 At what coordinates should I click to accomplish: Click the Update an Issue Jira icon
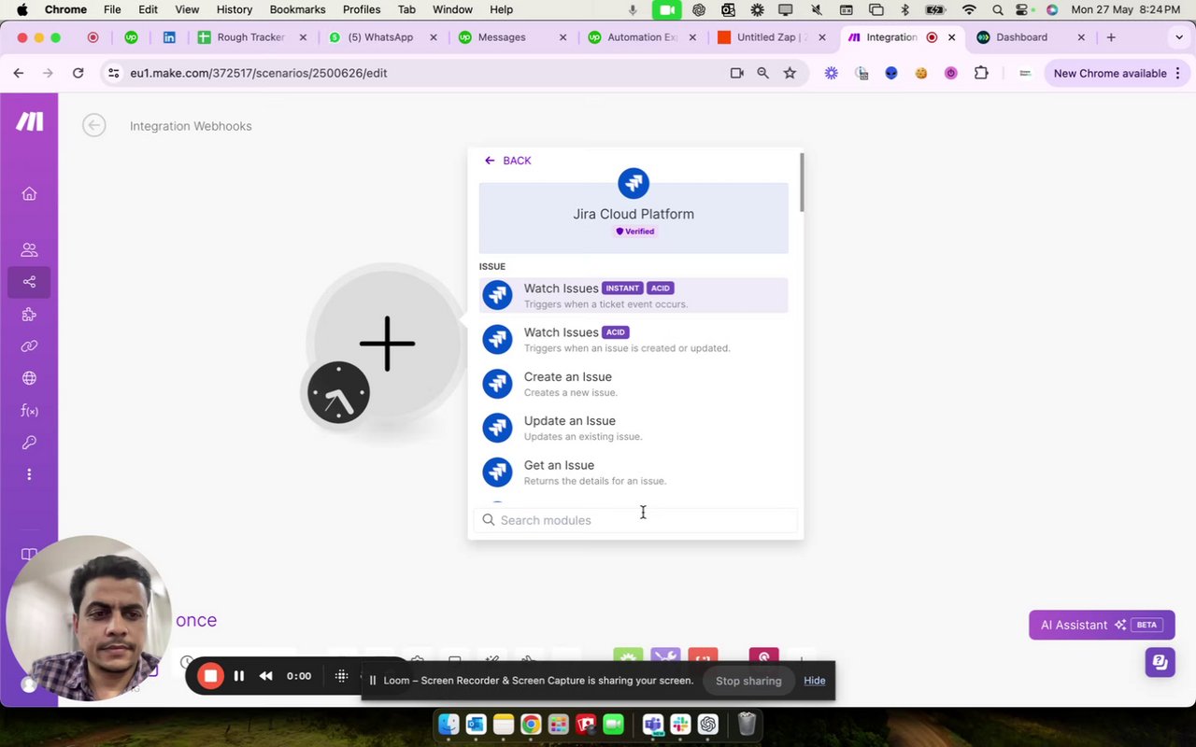[x=497, y=428]
